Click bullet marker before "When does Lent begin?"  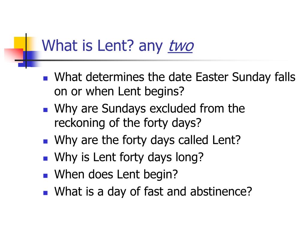click(x=46, y=175)
